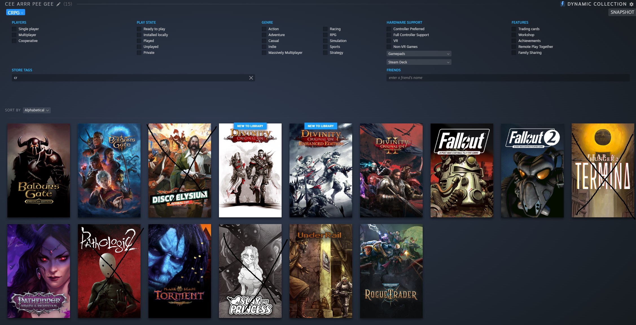Screen dimensions: 636x325
Task: Open Fallout 2 game cover
Action: [532, 170]
